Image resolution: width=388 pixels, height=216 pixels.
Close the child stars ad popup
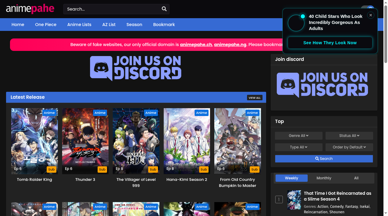click(x=370, y=15)
